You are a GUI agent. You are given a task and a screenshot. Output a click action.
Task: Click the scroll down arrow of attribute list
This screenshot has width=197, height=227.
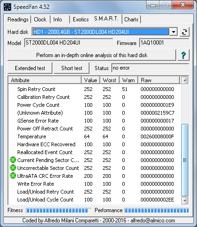[x=184, y=201]
